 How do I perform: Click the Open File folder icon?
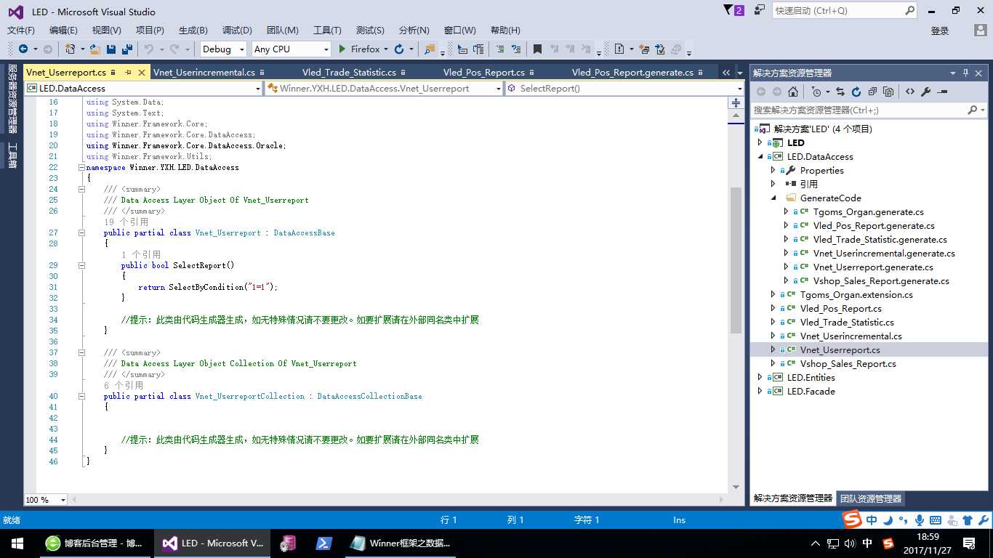tap(95, 49)
